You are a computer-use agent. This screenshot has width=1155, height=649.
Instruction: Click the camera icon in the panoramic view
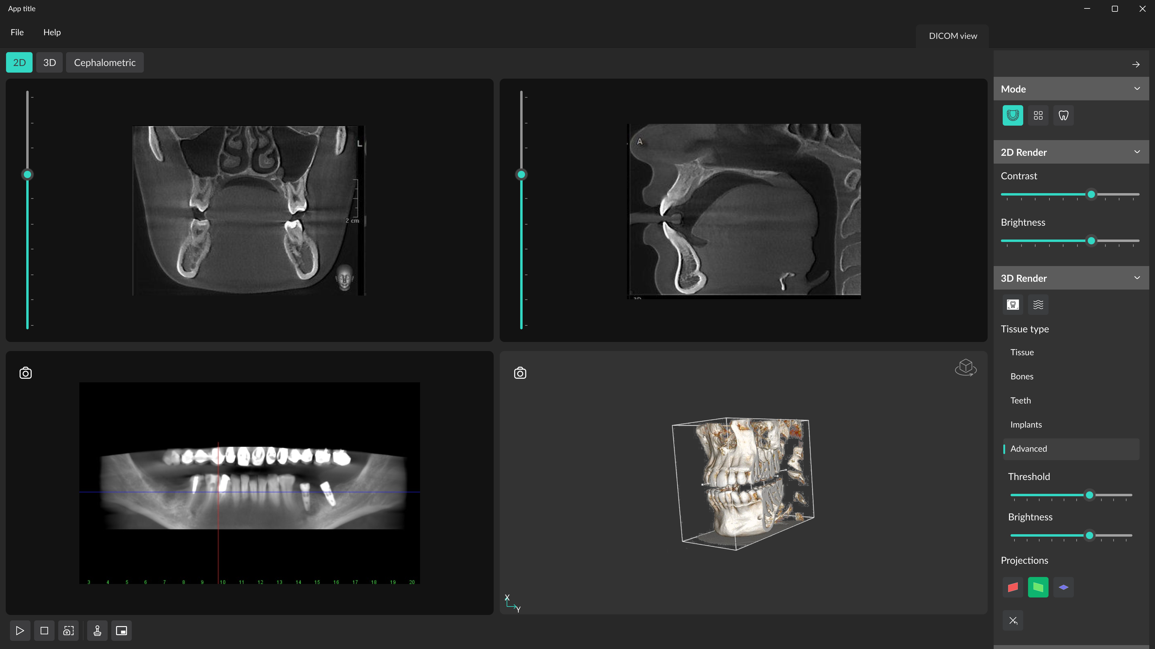[x=26, y=373]
